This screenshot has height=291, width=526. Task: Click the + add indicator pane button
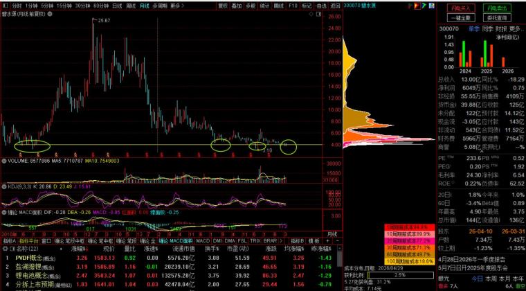[329, 241]
